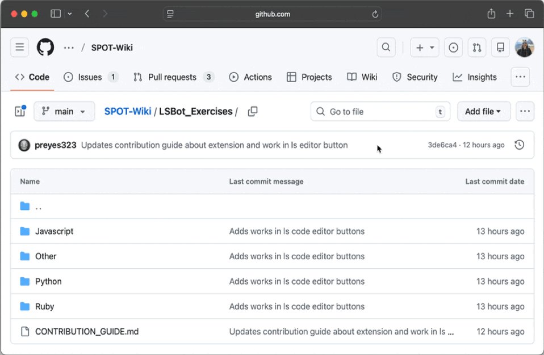Open the GitHub search button
Screen dimensions: 544x355
(386, 47)
